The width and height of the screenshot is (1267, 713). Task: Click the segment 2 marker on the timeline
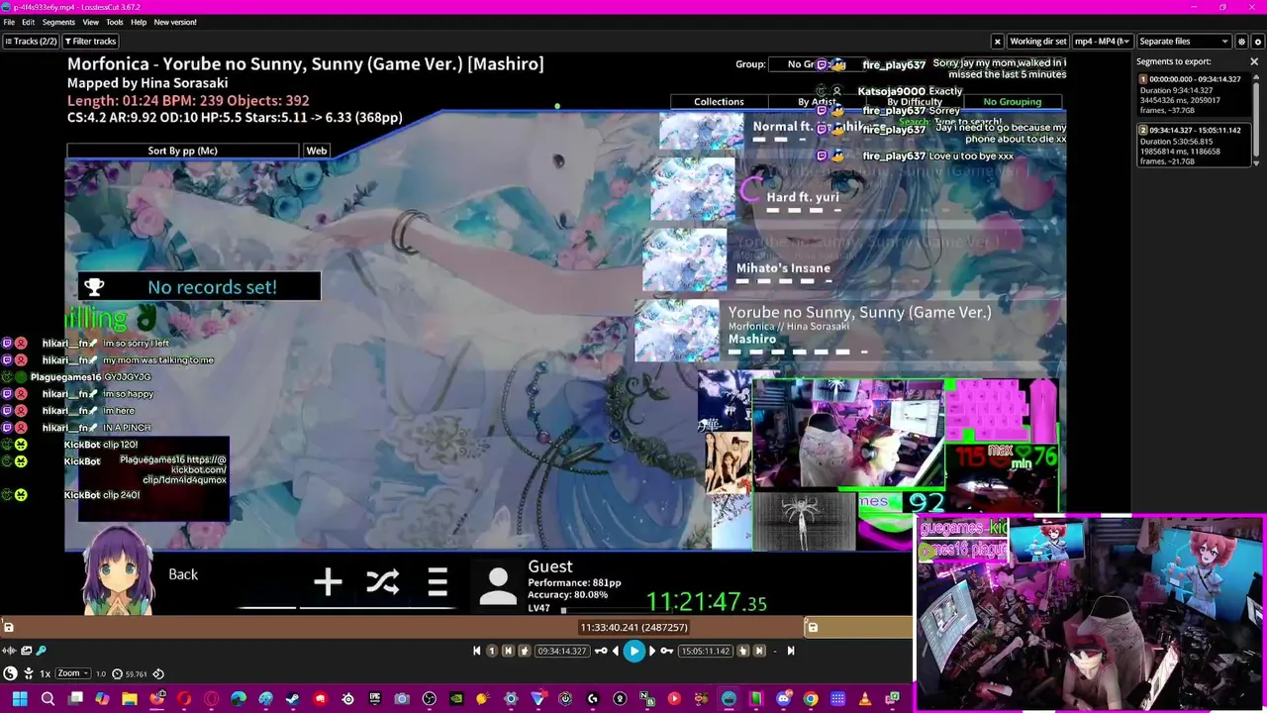pyautogui.click(x=813, y=627)
